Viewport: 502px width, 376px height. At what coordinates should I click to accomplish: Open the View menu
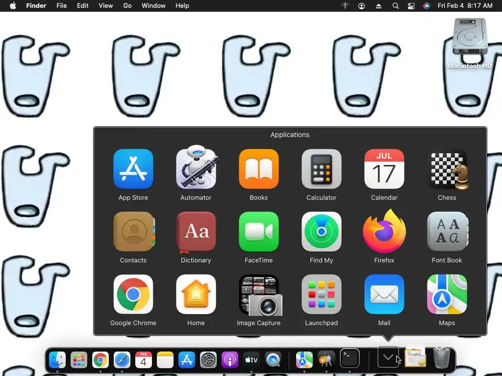[x=106, y=6]
